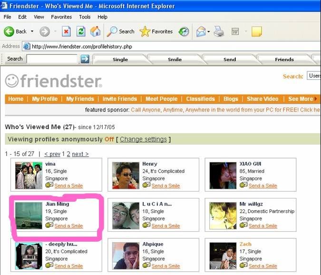Click the smile icon next to vina
This screenshot has width=321, height=275.
point(49,185)
